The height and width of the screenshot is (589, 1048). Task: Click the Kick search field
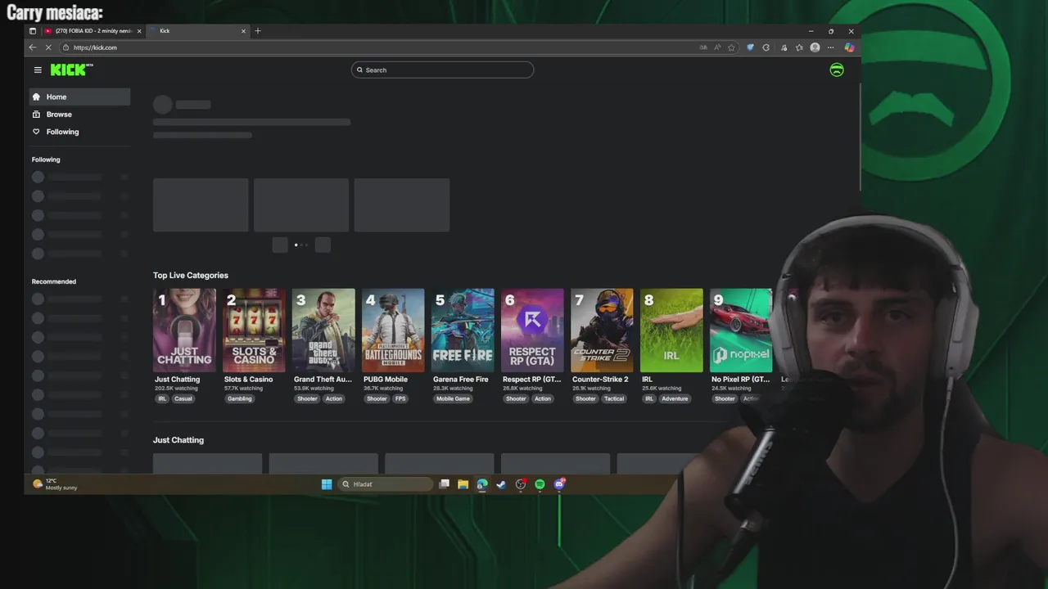point(442,70)
